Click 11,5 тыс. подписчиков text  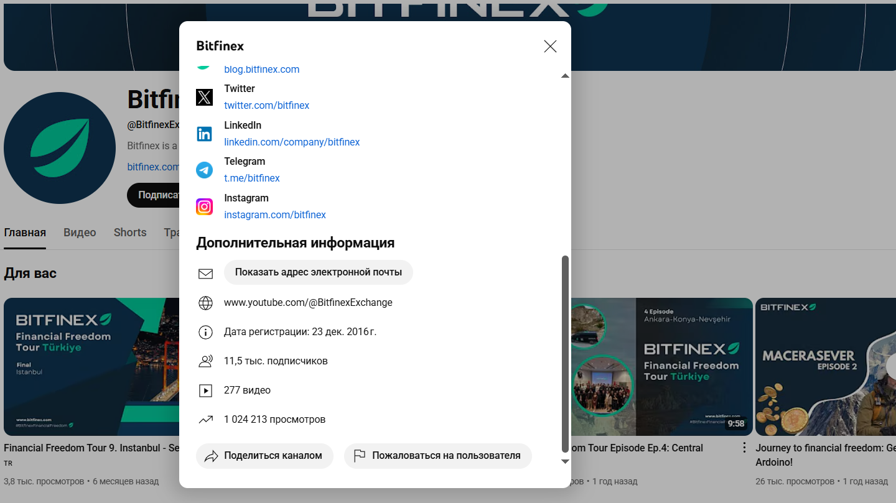[x=276, y=361]
